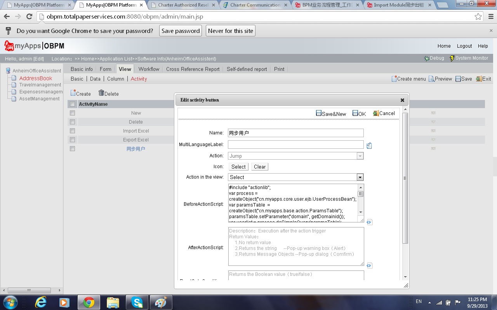Open the Self-defined report tab
497x310 pixels.
pyautogui.click(x=247, y=69)
